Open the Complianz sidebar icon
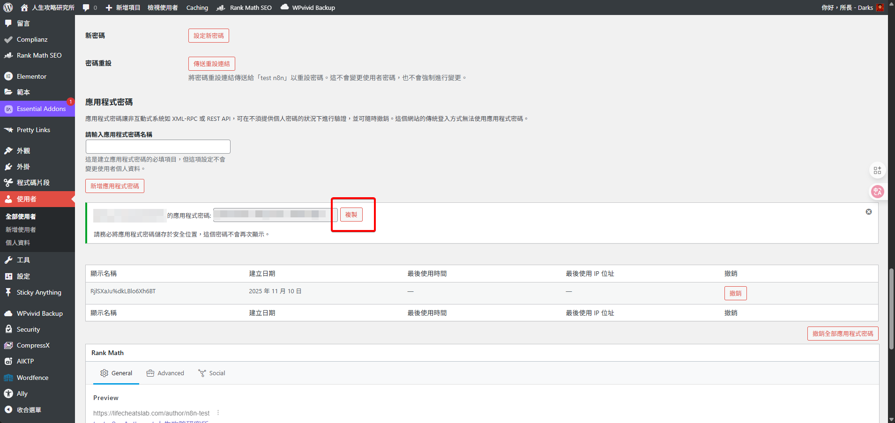Image resolution: width=895 pixels, height=423 pixels. [x=9, y=39]
